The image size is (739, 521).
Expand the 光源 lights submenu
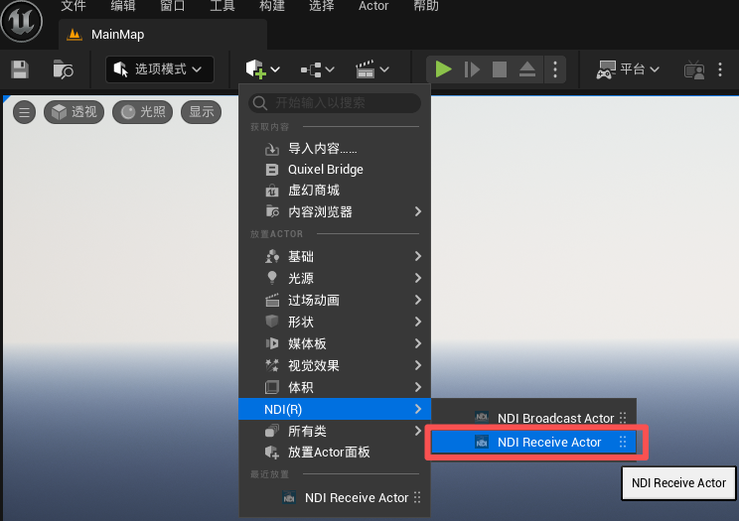point(335,278)
